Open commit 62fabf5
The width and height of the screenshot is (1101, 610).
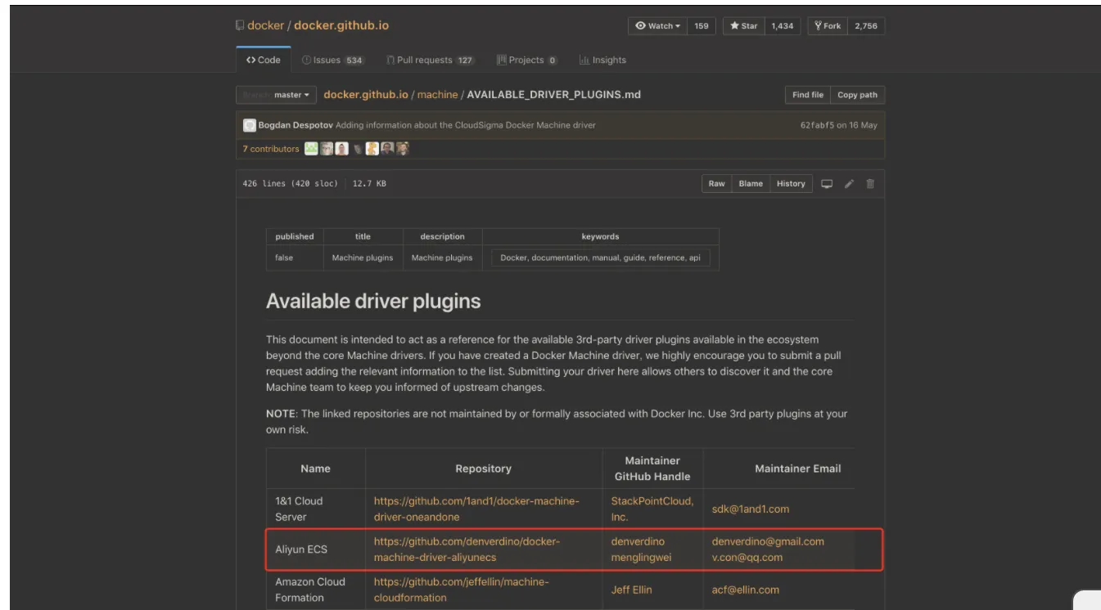(x=817, y=125)
